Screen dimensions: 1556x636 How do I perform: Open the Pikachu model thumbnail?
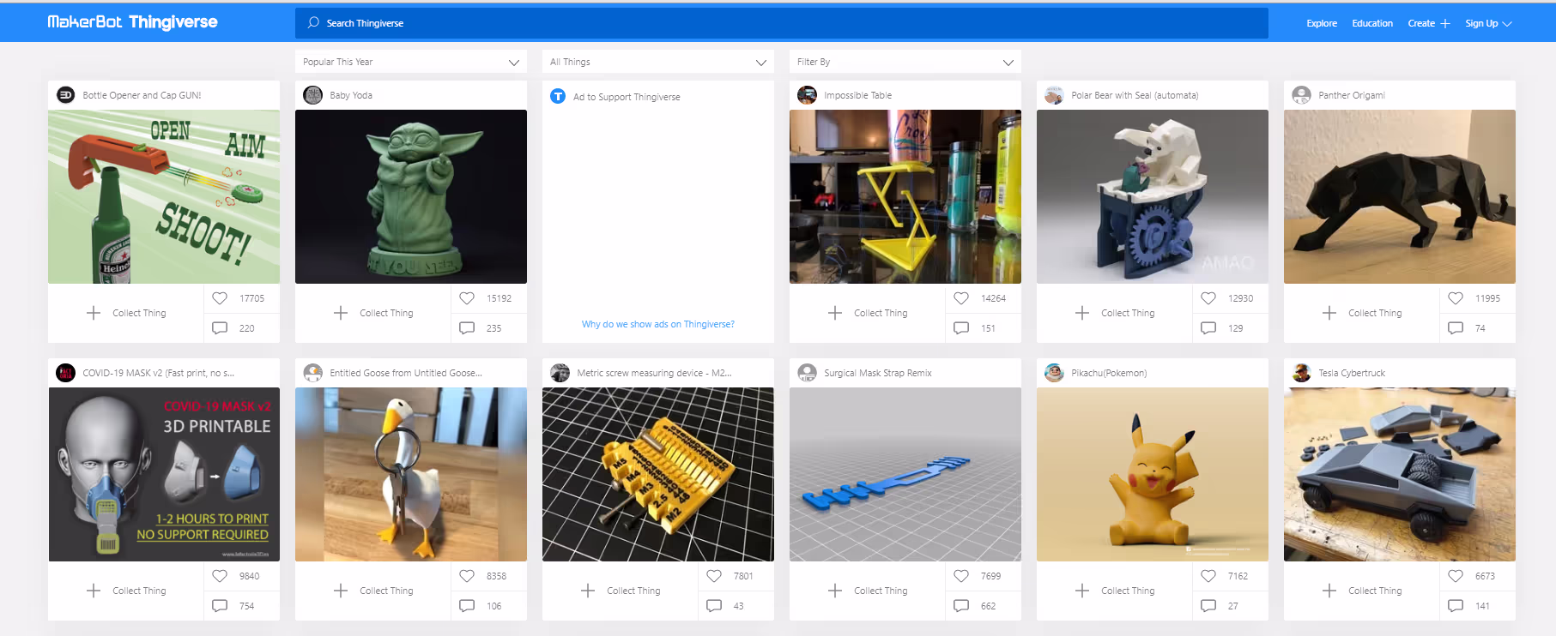tap(1153, 474)
